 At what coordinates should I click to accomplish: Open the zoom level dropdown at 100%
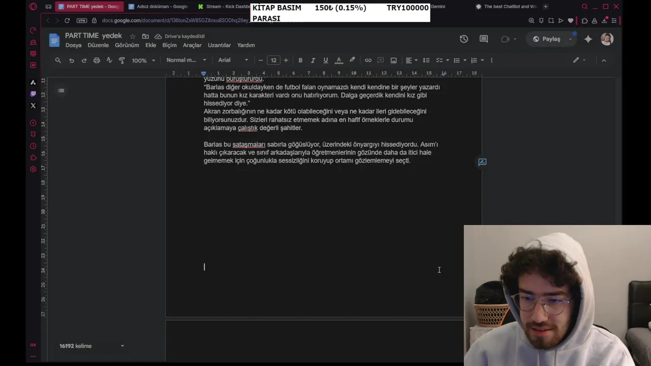pos(143,60)
